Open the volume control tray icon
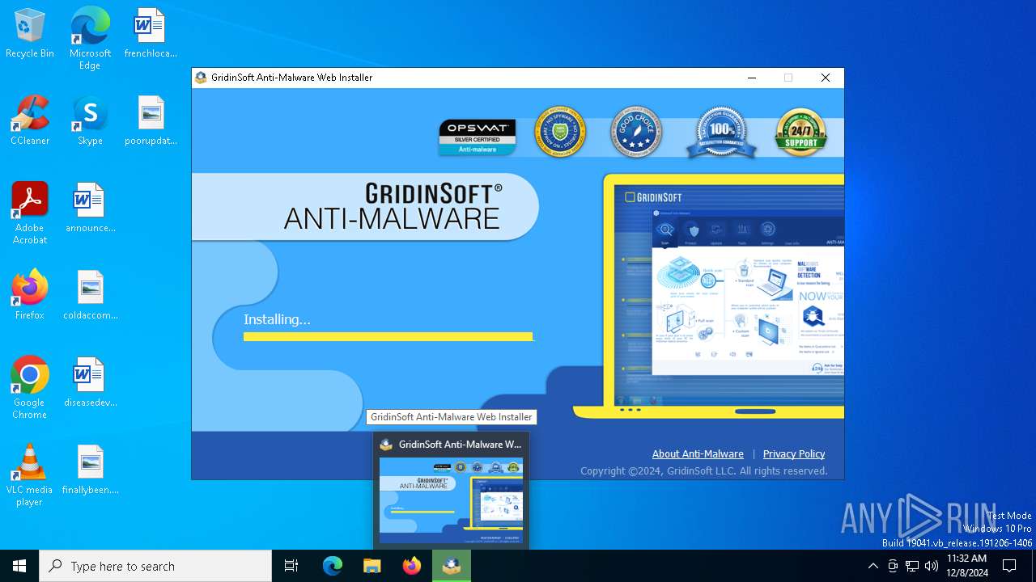The width and height of the screenshot is (1036, 582). click(932, 566)
